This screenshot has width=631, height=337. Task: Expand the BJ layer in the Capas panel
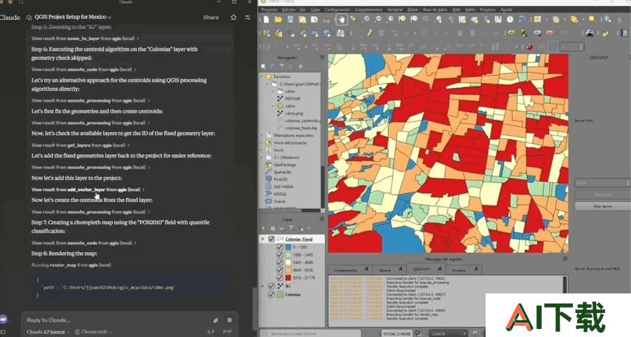pyautogui.click(x=263, y=286)
